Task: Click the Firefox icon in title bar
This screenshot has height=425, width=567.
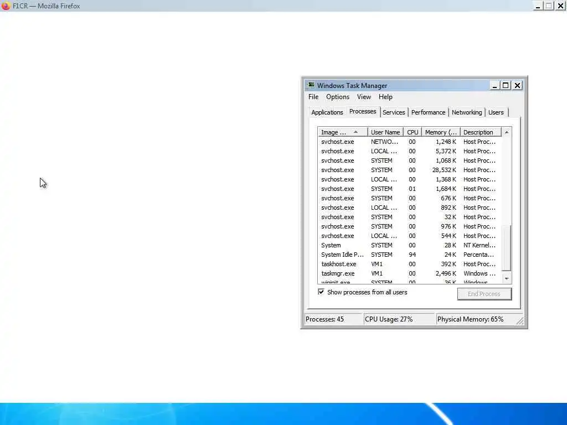Action: pyautogui.click(x=6, y=6)
